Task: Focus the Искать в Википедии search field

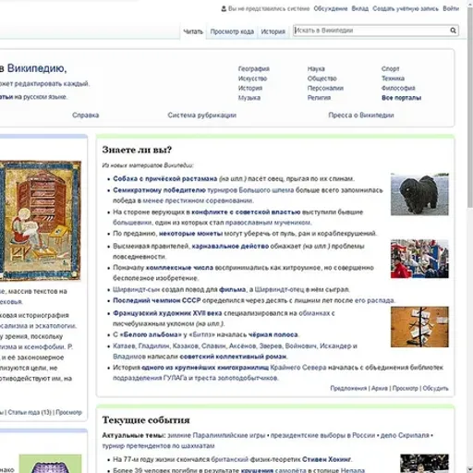Action: (x=371, y=30)
